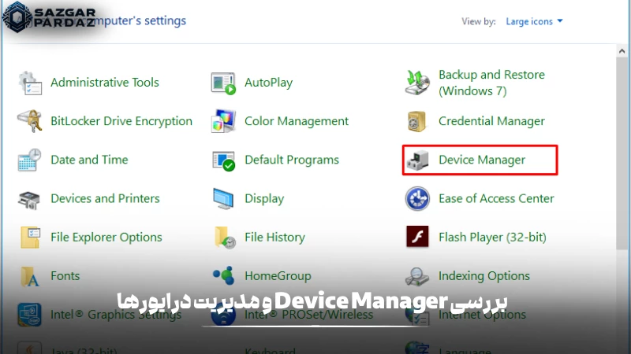The width and height of the screenshot is (631, 354).
Task: Click the AutoPlay text link
Action: click(x=268, y=83)
